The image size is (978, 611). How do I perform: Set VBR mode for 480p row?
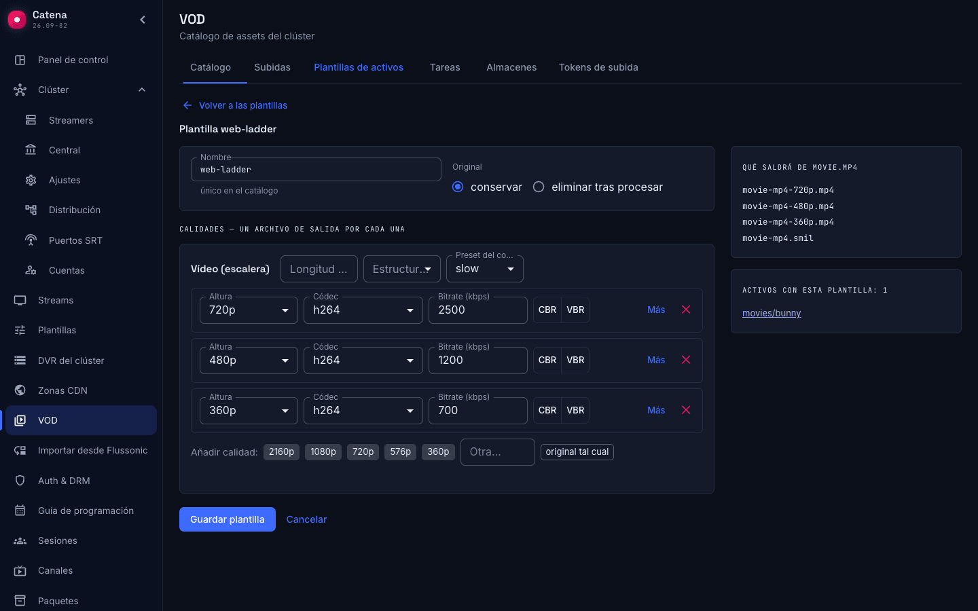pos(575,360)
